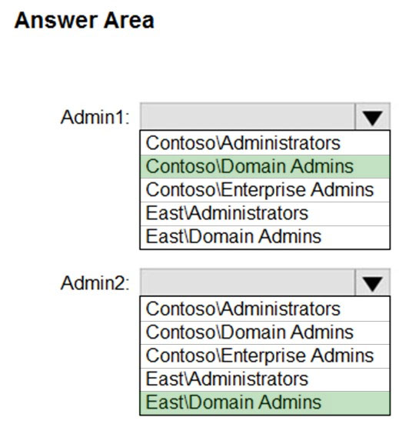The height and width of the screenshot is (424, 399).
Task: Select East\Administrators in the Admin1 list
Action: pyautogui.click(x=265, y=213)
